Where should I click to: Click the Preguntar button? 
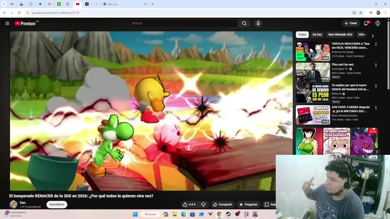point(248,204)
